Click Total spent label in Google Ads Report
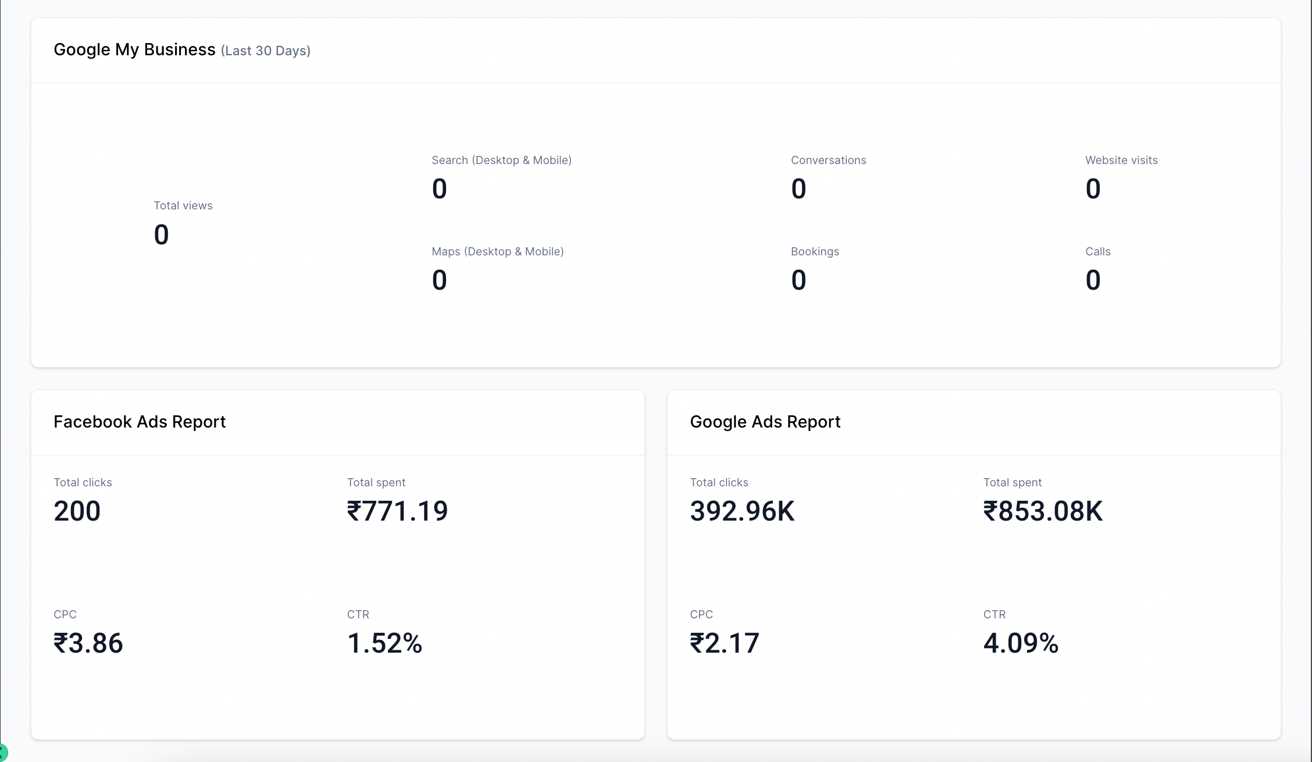Screen dimensions: 1312x762 (1012, 483)
